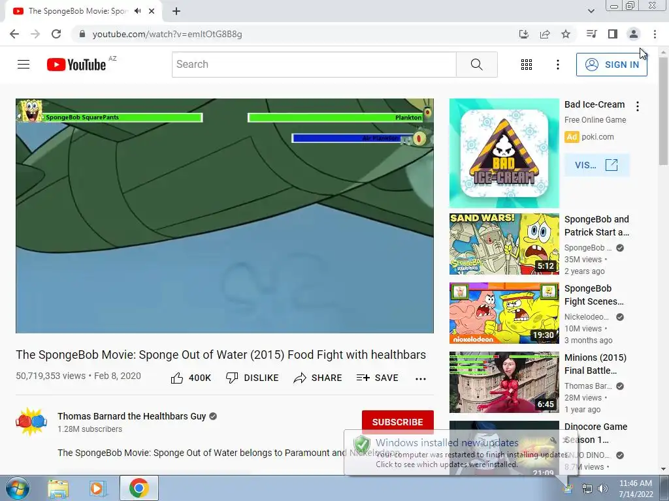Click the video player
Screen dimensions: 669x501
tap(225, 215)
